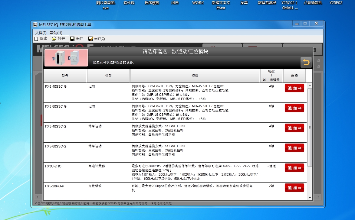This screenshot has height=220, width=355.
Task: Add the FX5-40SSC-S module
Action: coord(294,128)
